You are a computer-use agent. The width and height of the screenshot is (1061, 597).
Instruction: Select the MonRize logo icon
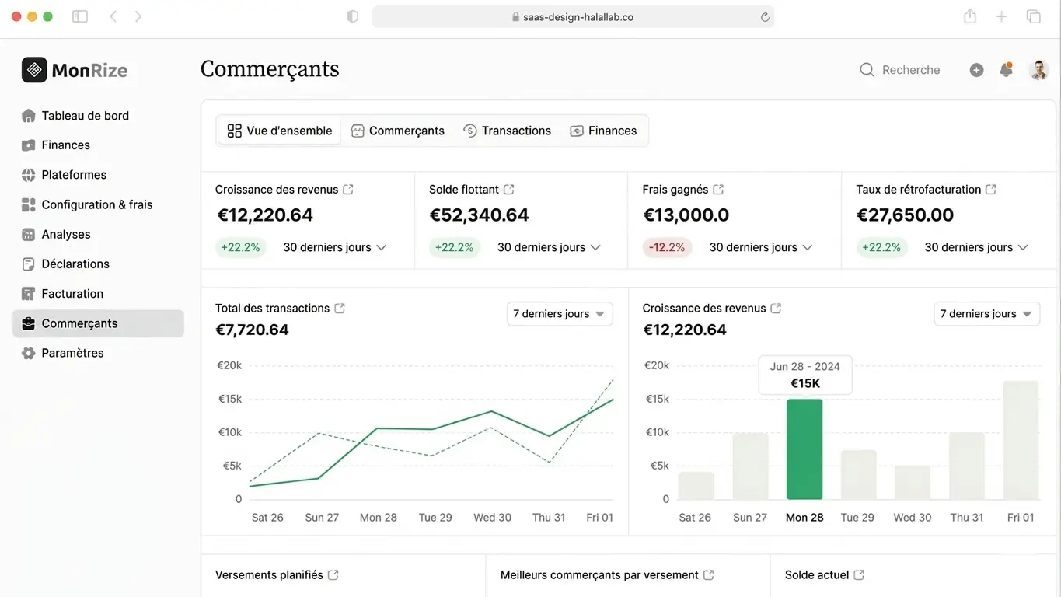(x=33, y=69)
